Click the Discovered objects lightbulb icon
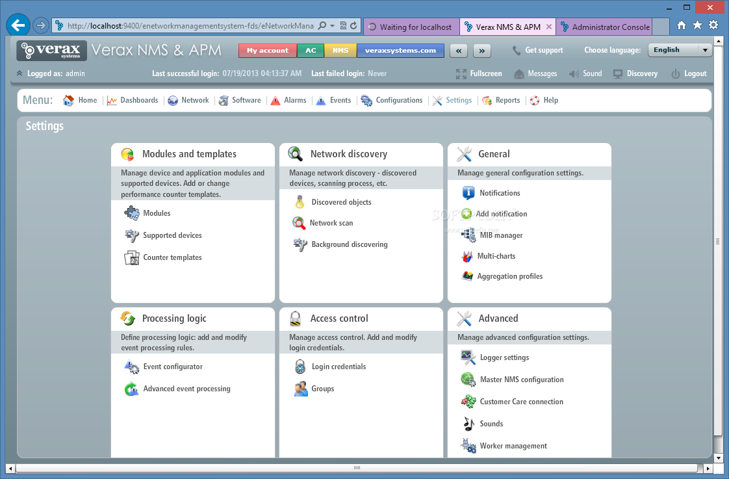Viewport: 729px width, 479px height. [x=300, y=202]
